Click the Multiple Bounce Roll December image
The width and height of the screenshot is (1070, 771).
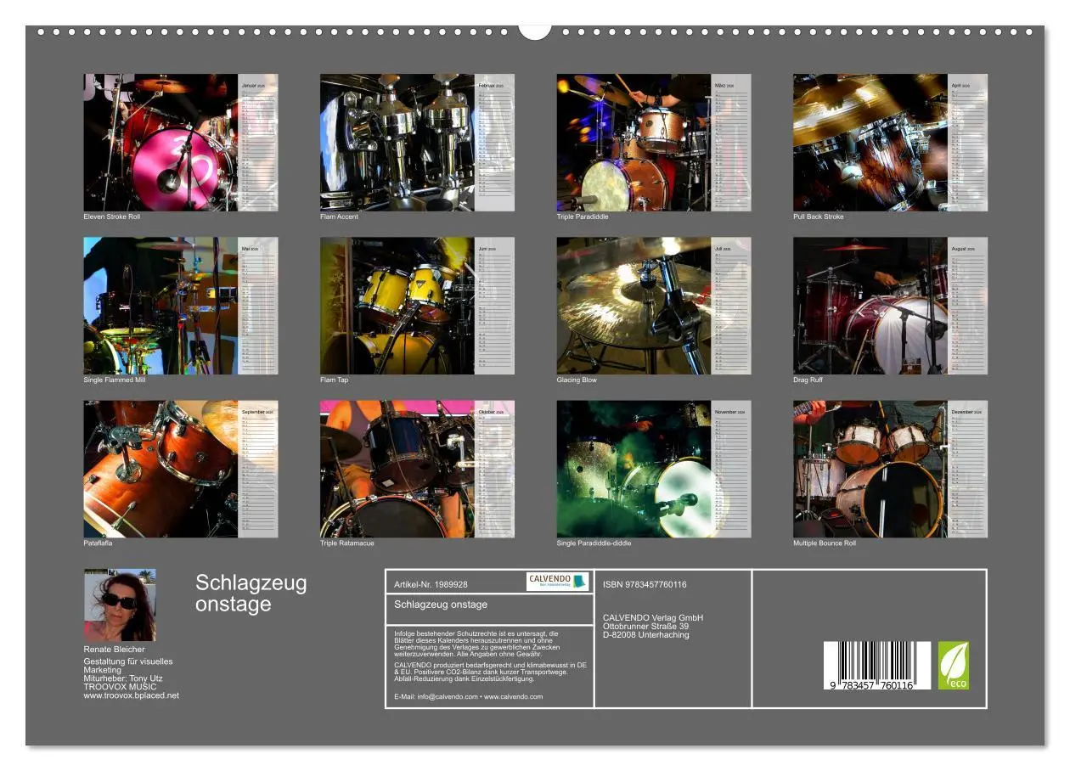890,469
